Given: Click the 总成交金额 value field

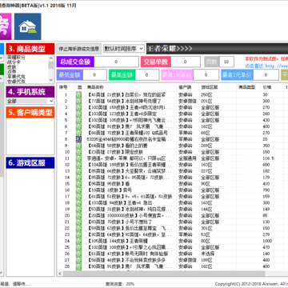Looking at the screenshot, I should [x=116, y=62].
